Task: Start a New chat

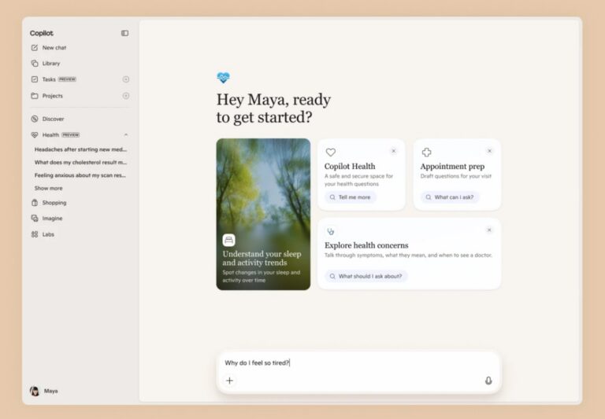Action: 54,48
